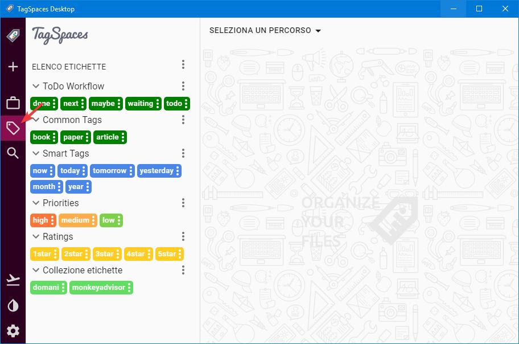Viewport: 519px width, 344px height.
Task: Open the menu dots on the maybe tag
Action: pos(119,104)
